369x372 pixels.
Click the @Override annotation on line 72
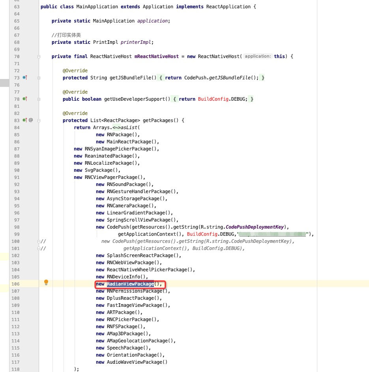[x=75, y=71]
